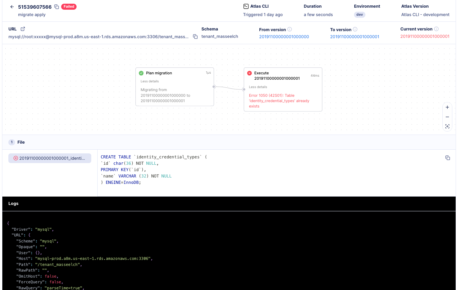Switch to the Logs section
Image resolution: width=458 pixels, height=290 pixels.
pyautogui.click(x=13, y=203)
